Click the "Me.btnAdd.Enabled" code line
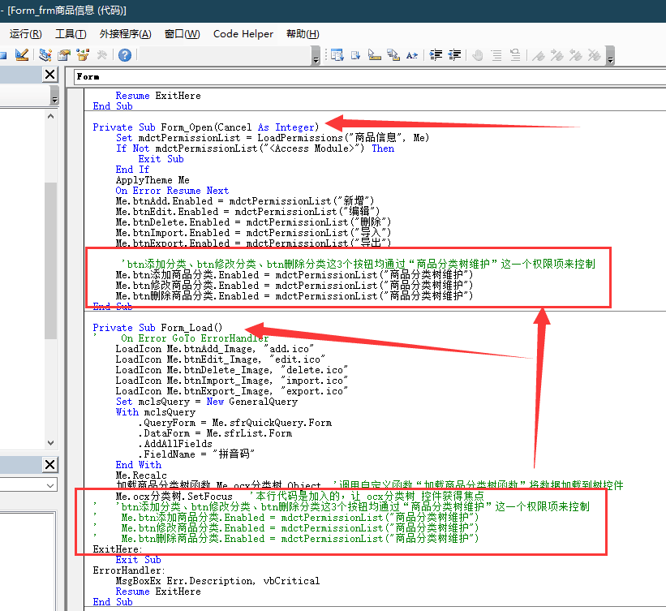Image resolution: width=666 pixels, height=611 pixels. pos(245,201)
